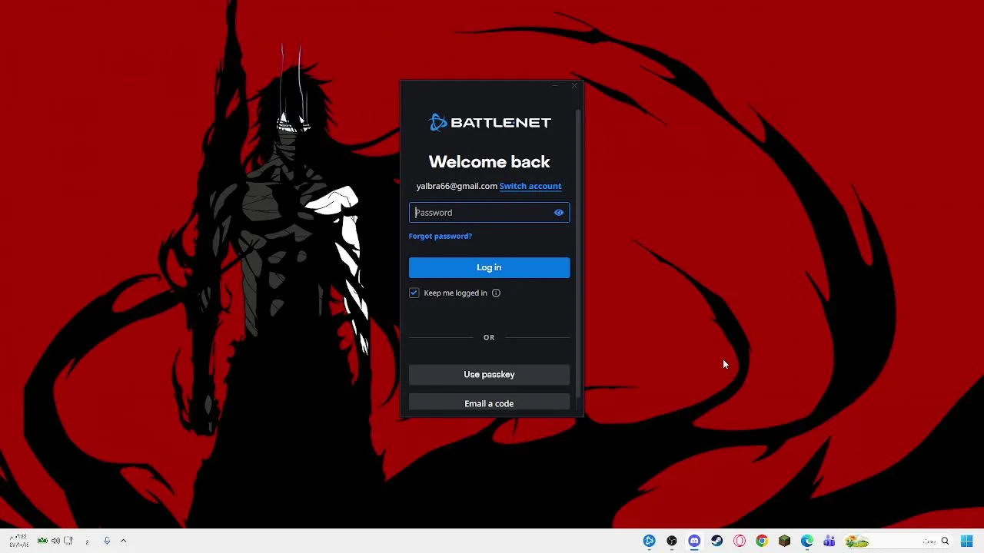Open the volume control in system tray
This screenshot has width=984, height=553.
55,541
